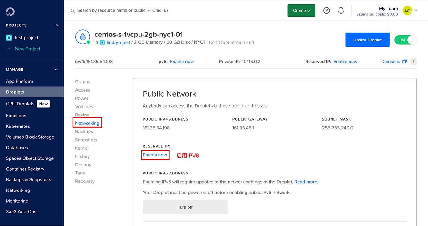Open the History tab

(82, 156)
